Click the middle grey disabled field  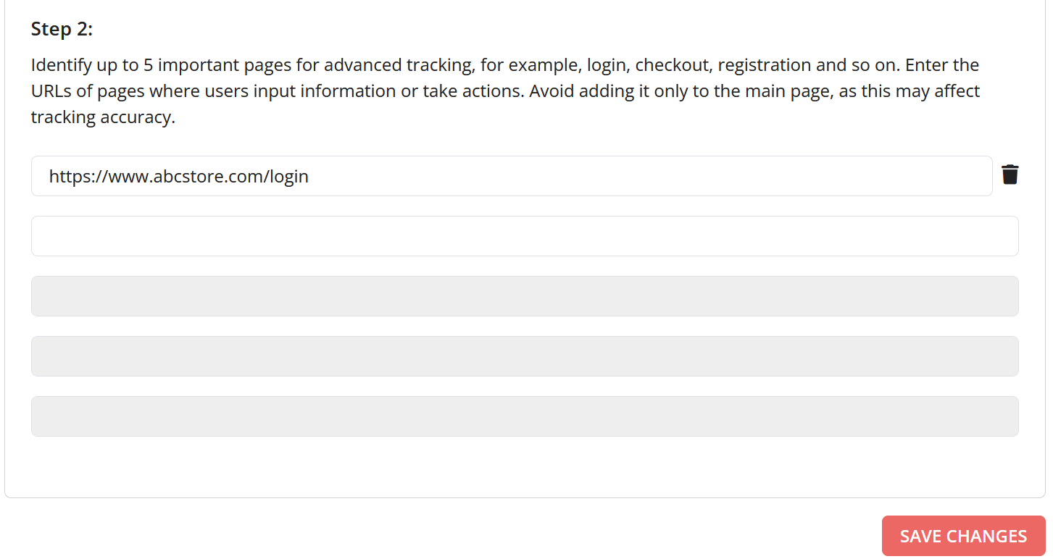tap(524, 356)
